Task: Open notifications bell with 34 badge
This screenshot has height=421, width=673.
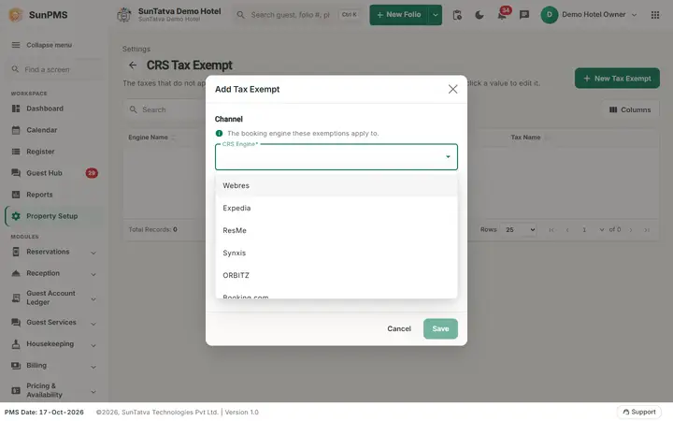Action: coord(502,15)
